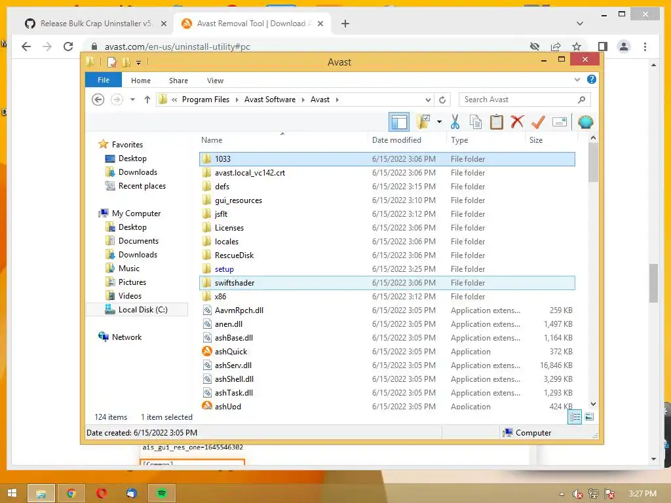Click the orange checkmark Properties icon
This screenshot has width=671, height=503.
[x=538, y=122]
